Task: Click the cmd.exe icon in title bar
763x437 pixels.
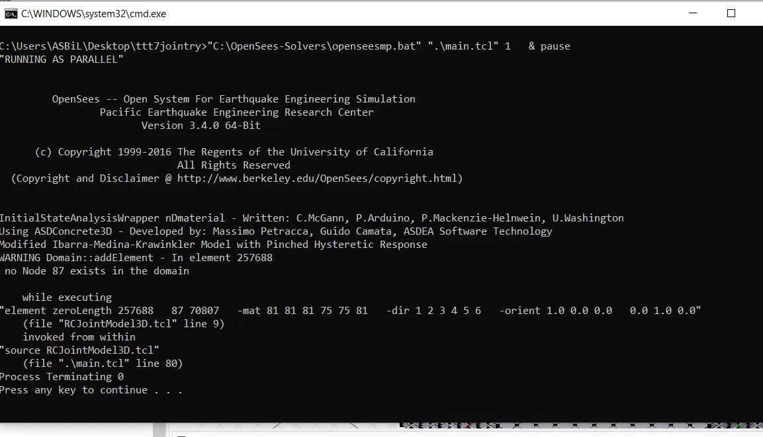Action: click(x=11, y=14)
